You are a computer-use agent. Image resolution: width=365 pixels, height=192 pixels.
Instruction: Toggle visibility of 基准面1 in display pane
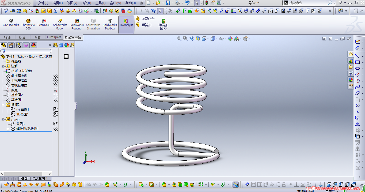coord(55,100)
